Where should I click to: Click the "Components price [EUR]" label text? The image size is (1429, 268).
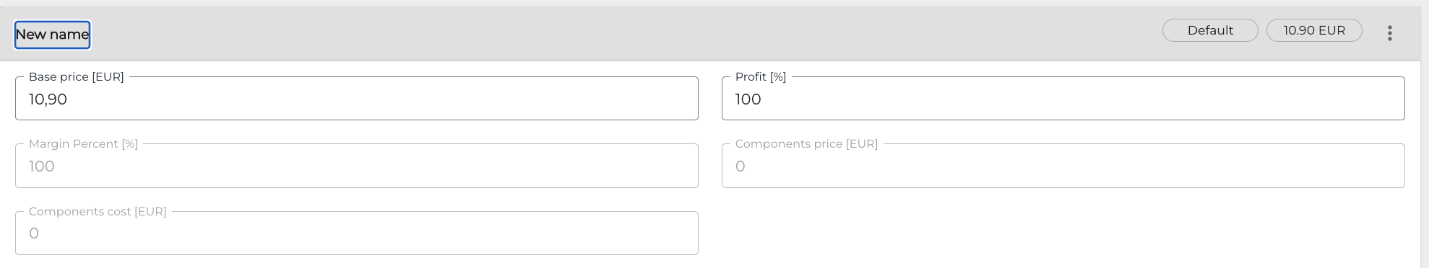(806, 143)
